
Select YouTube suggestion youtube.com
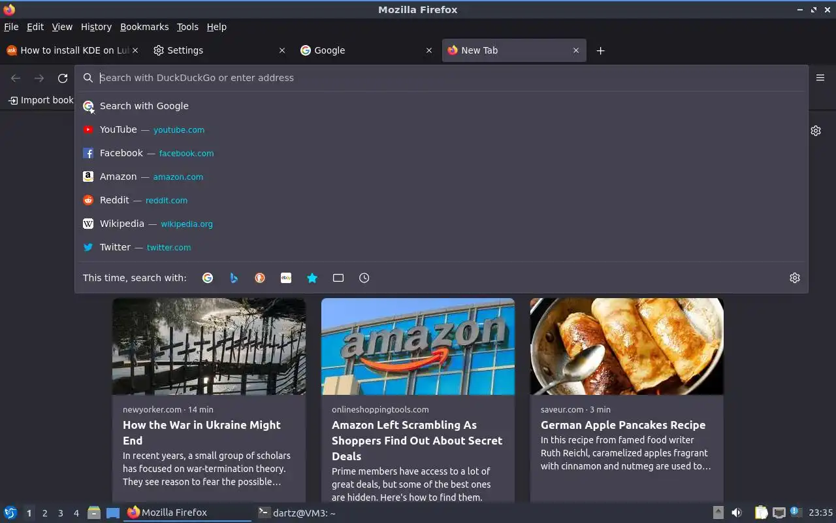(442, 129)
